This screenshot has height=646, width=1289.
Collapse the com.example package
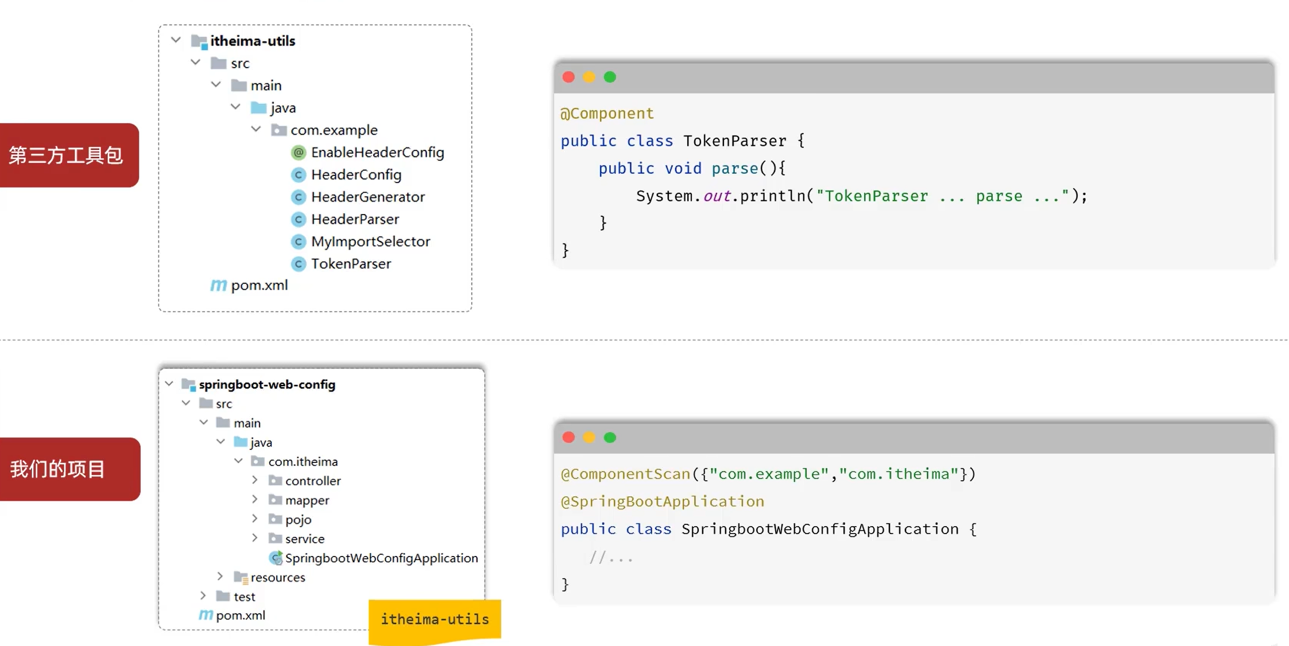tap(256, 129)
